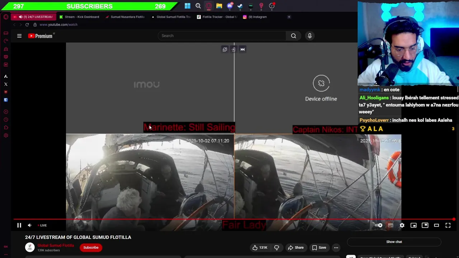Like the video with 131K likes
Viewport: 459px width, 258px height.
click(260, 248)
